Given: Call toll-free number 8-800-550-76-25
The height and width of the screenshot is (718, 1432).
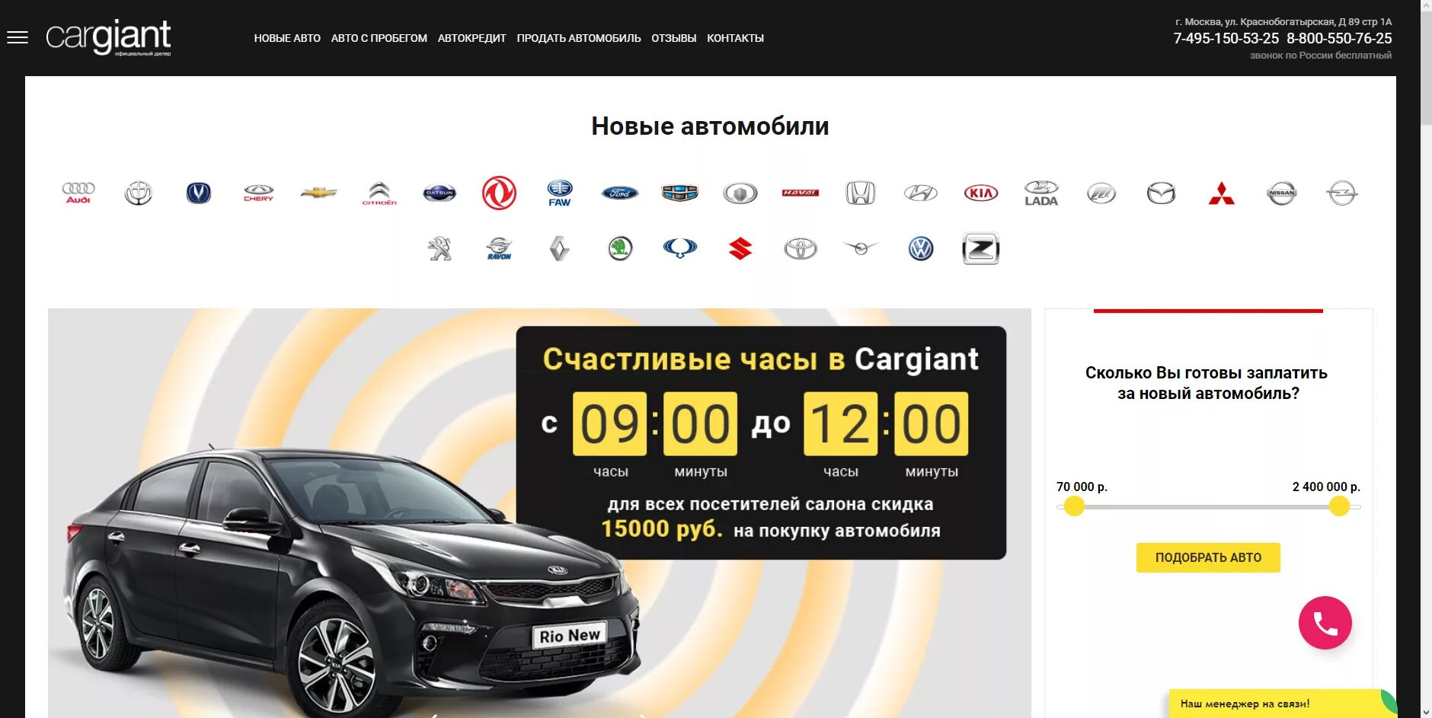Looking at the screenshot, I should coord(1339,38).
